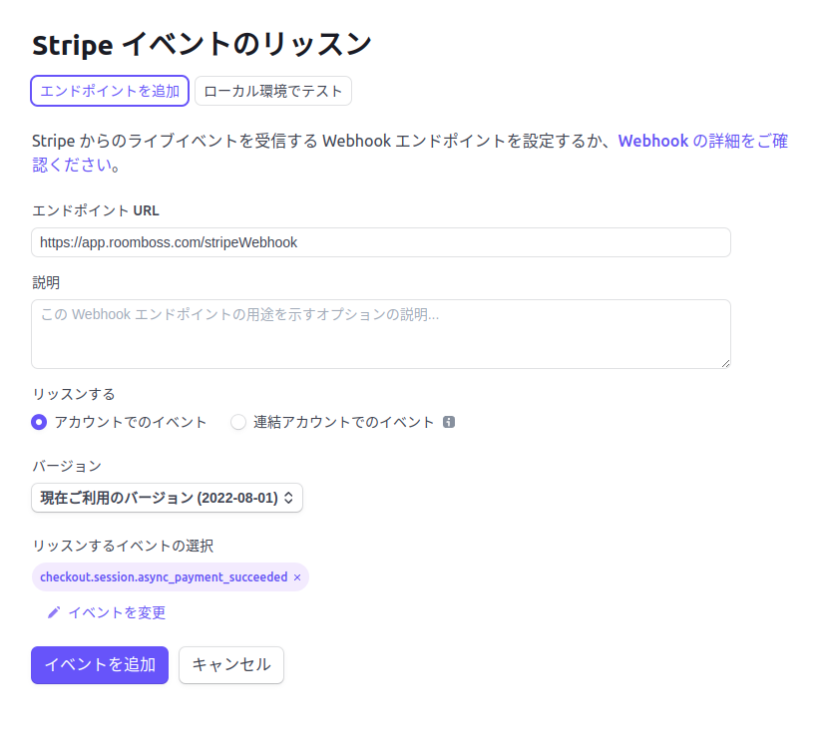Click the 説明 description textarea
This screenshot has width=824, height=754.
coord(381,334)
